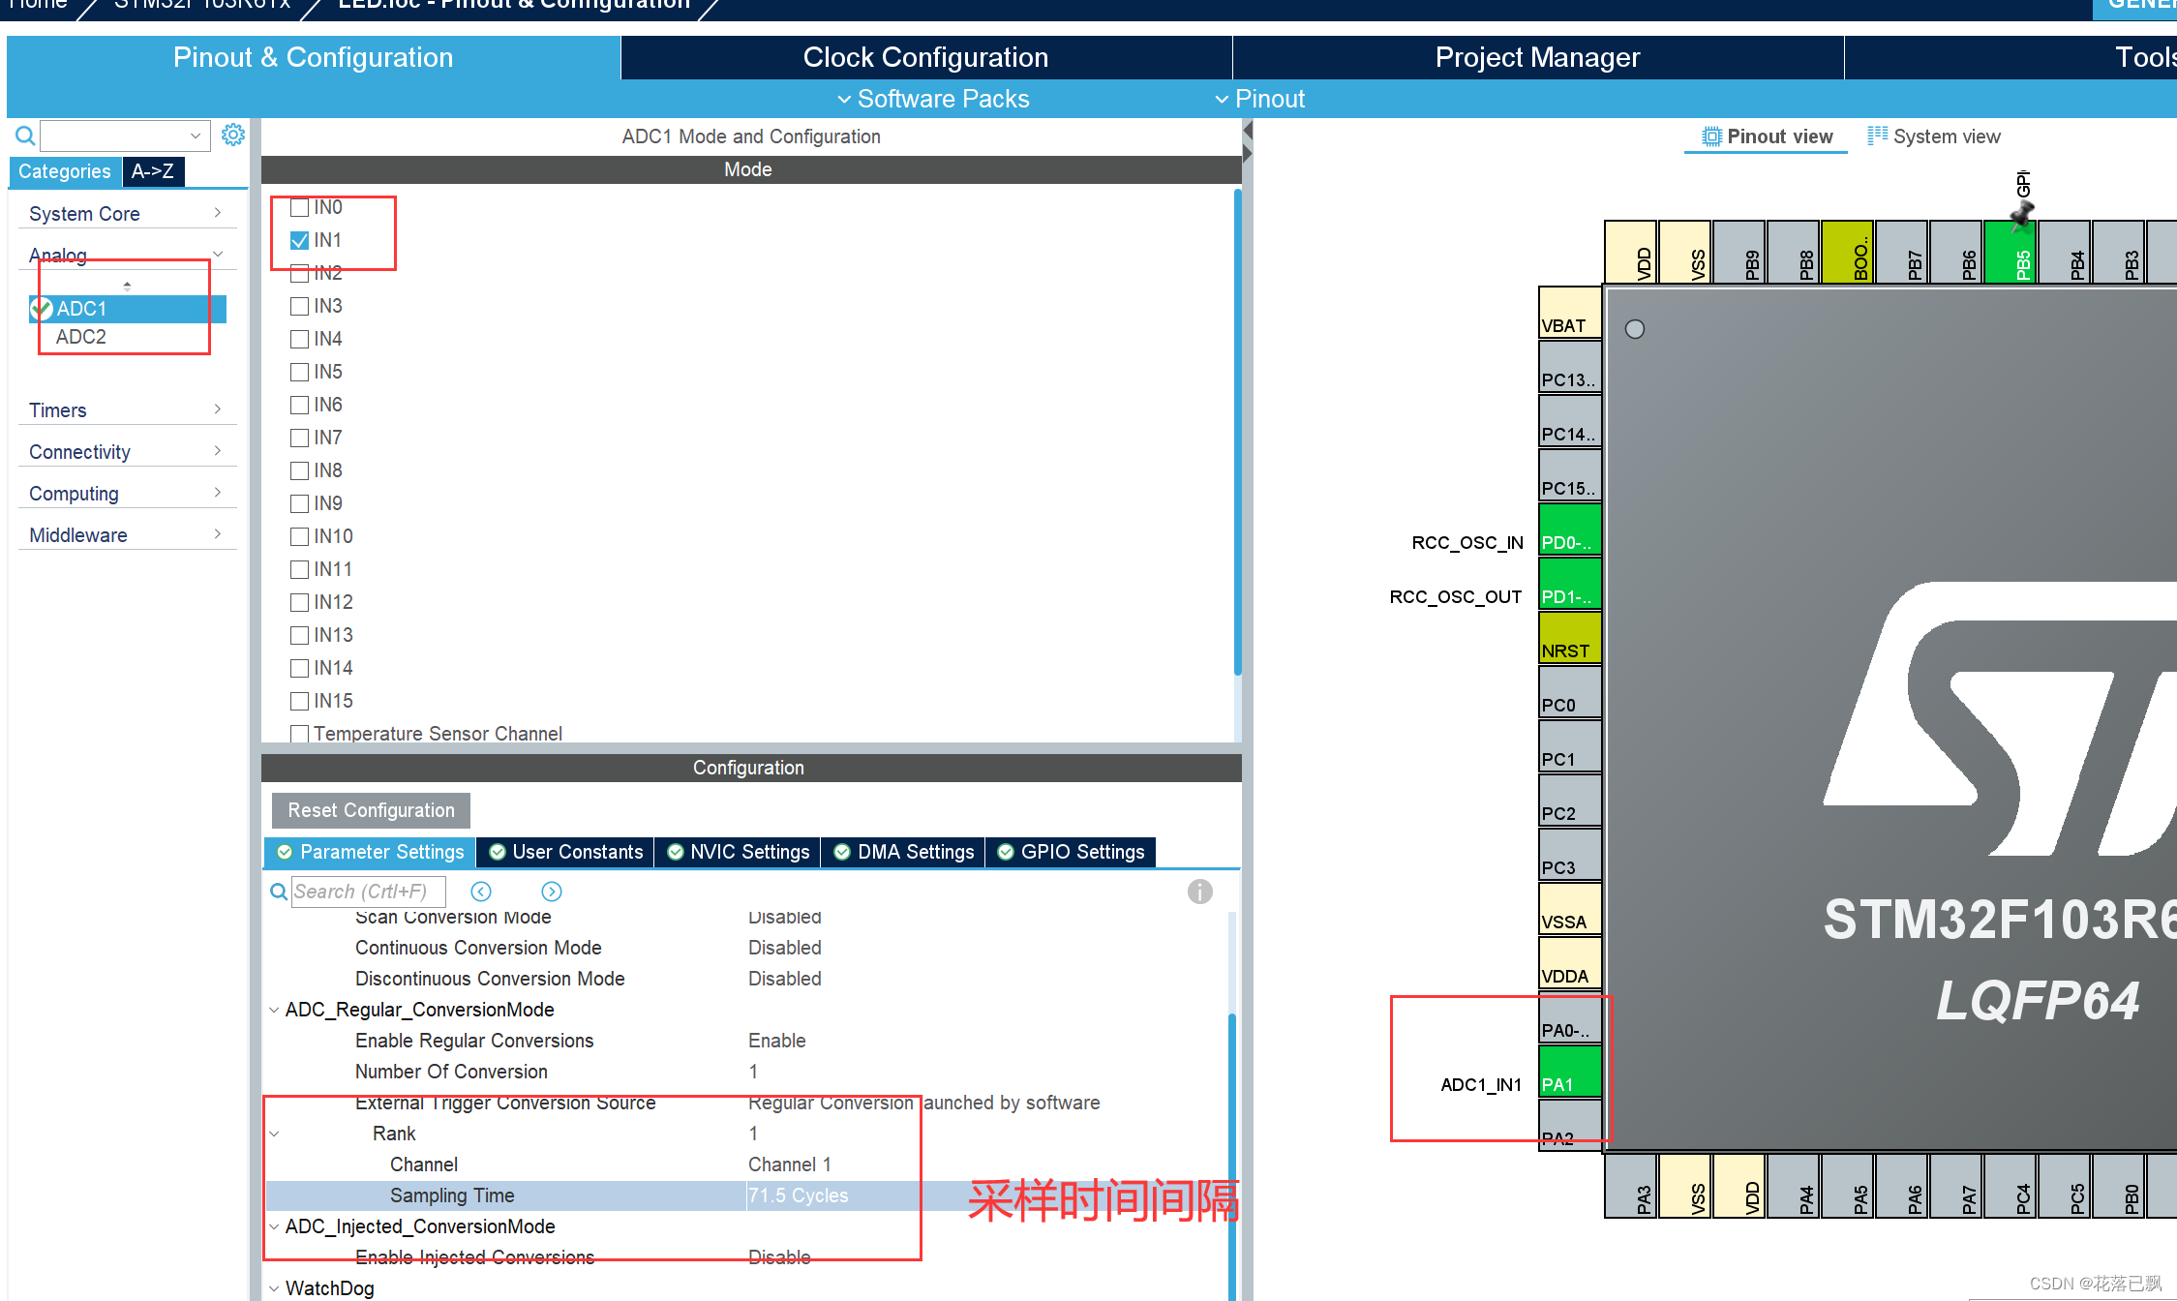Enable the IN10 channel checkbox

[x=300, y=536]
